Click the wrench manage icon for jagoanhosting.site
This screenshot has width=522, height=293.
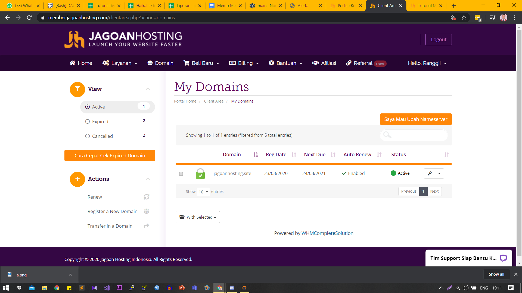(x=430, y=174)
